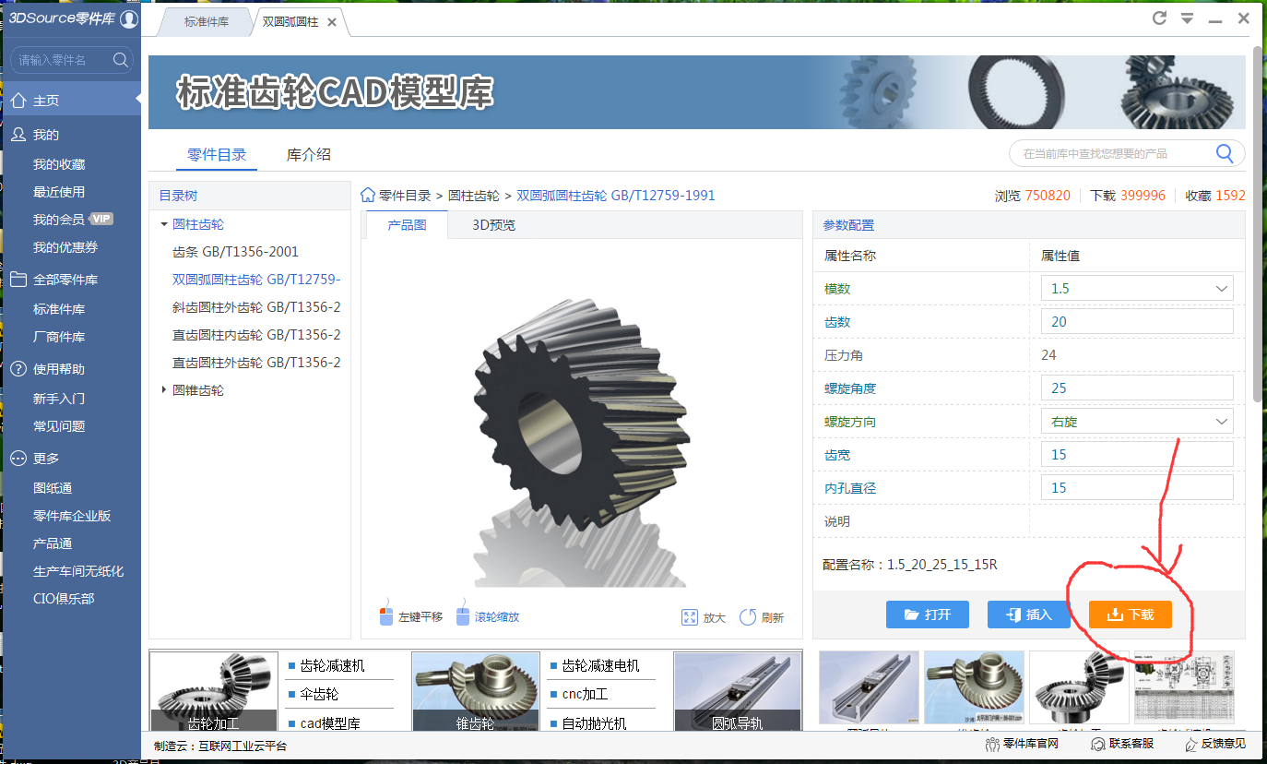This screenshot has height=764, width=1267.
Task: Click the in-library product search field
Action: pos(1127,153)
